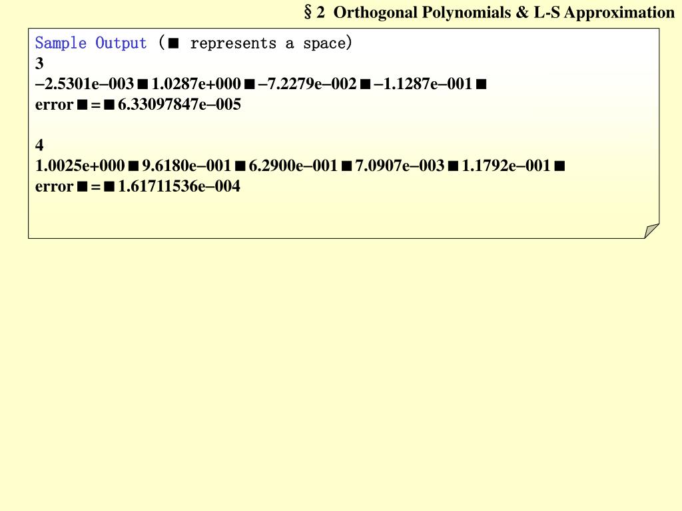682x511 pixels.
Task: Click the note '(■ represents a space)'
Action: click(x=255, y=43)
